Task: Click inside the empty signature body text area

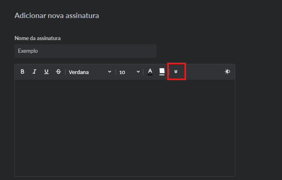Action: (x=125, y=128)
